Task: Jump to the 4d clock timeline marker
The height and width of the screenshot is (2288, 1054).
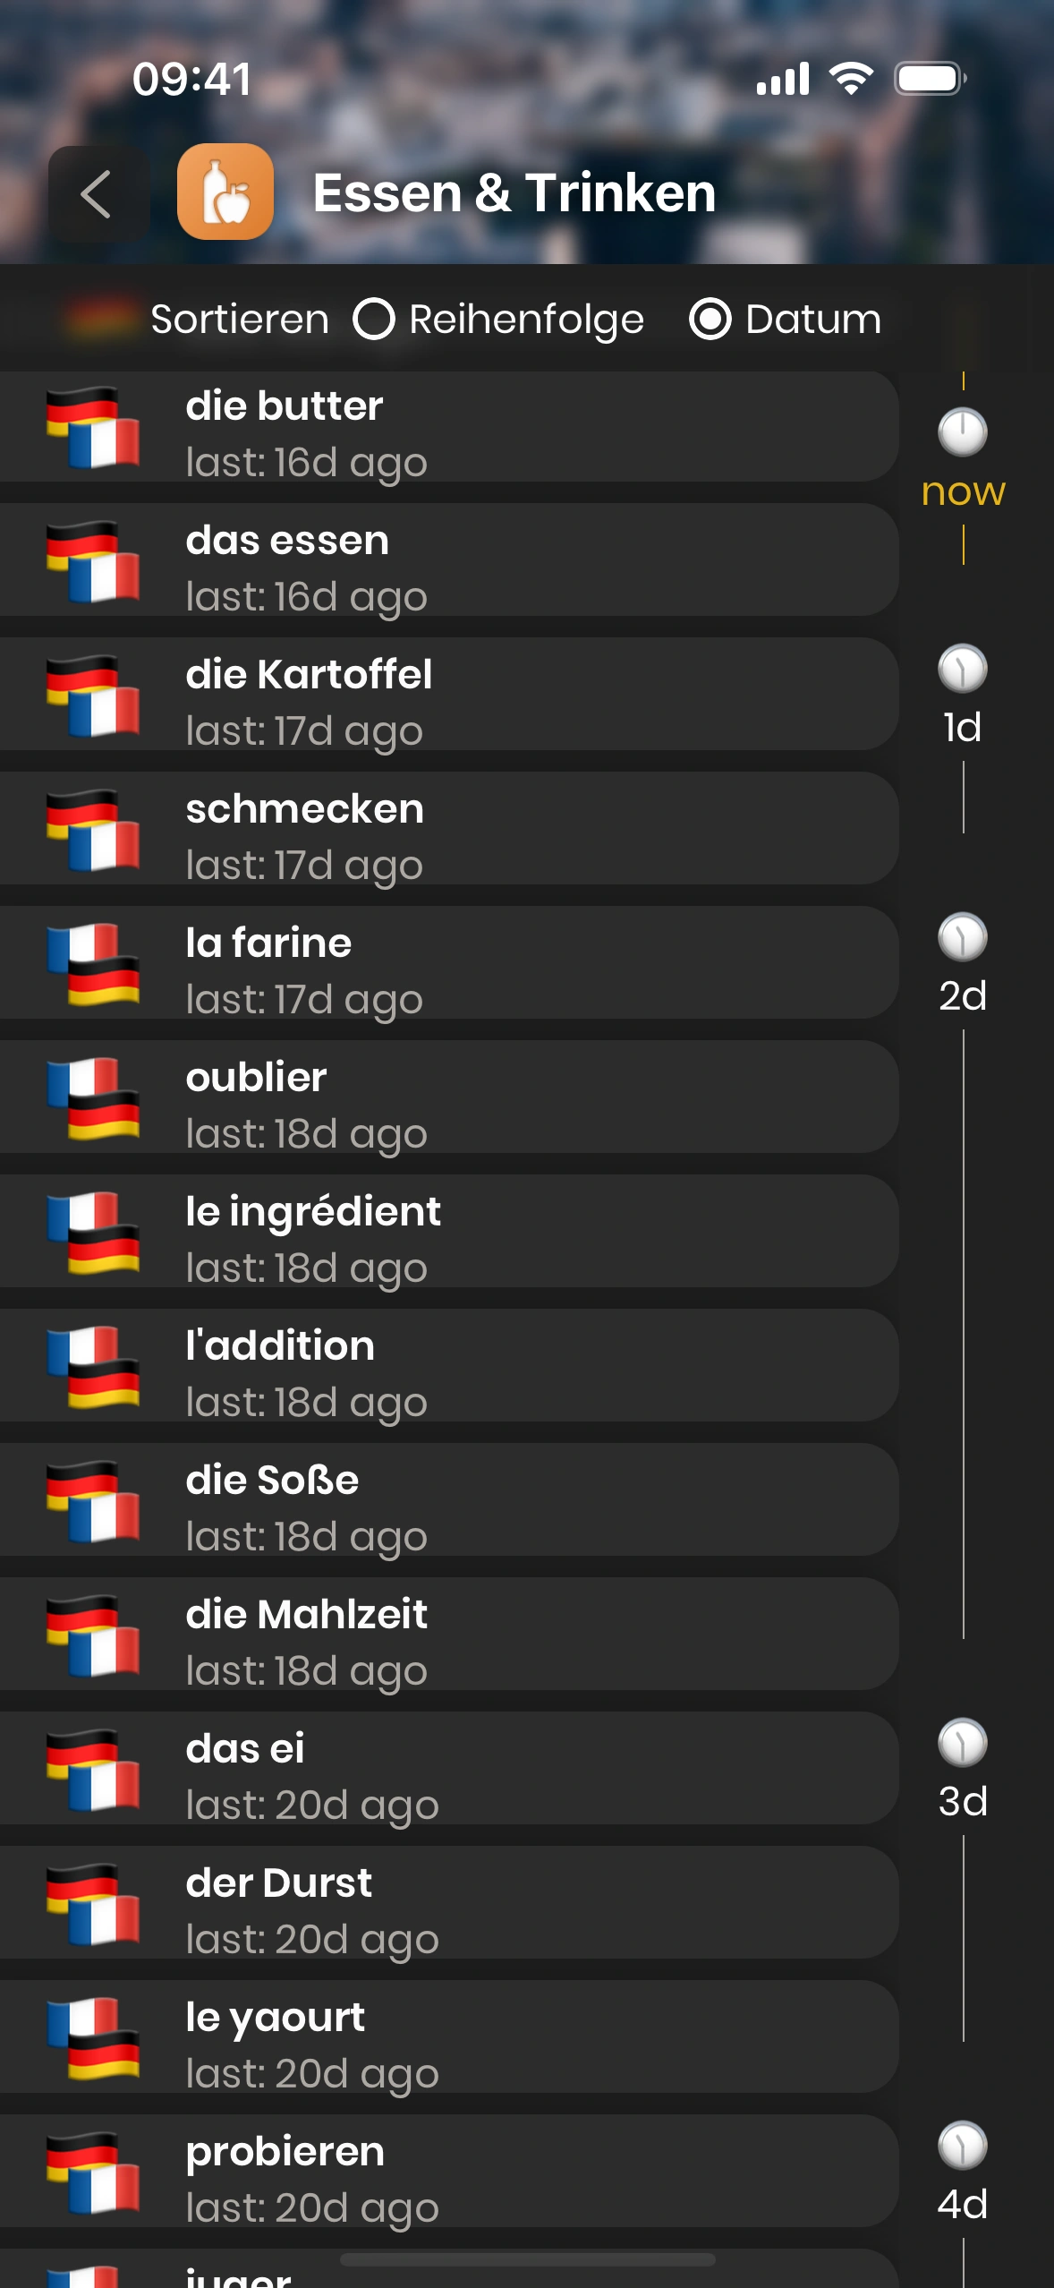Action: (x=963, y=2147)
